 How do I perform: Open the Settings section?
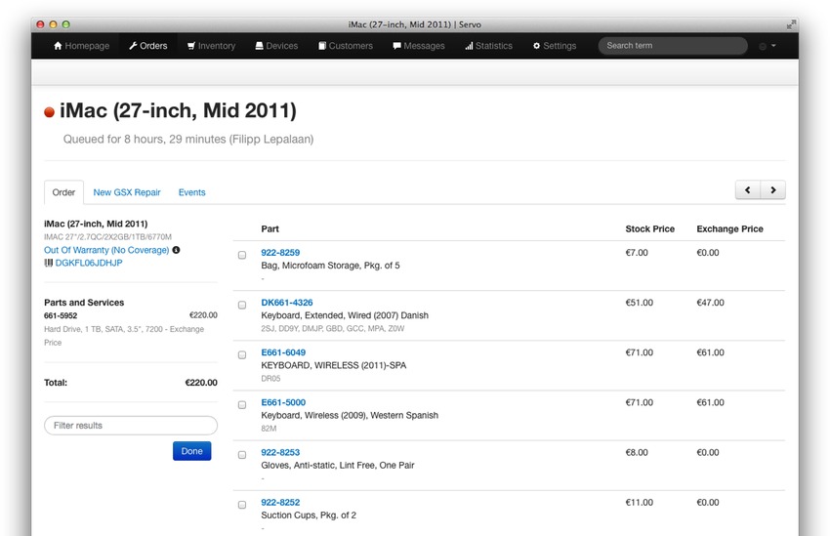click(555, 46)
